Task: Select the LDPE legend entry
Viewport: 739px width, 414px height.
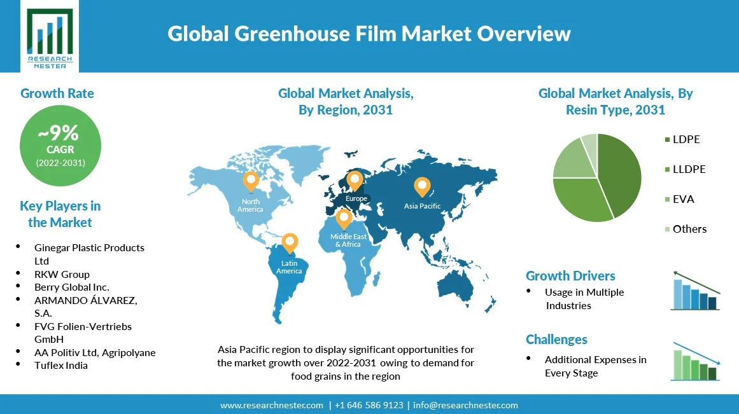Action: (686, 139)
